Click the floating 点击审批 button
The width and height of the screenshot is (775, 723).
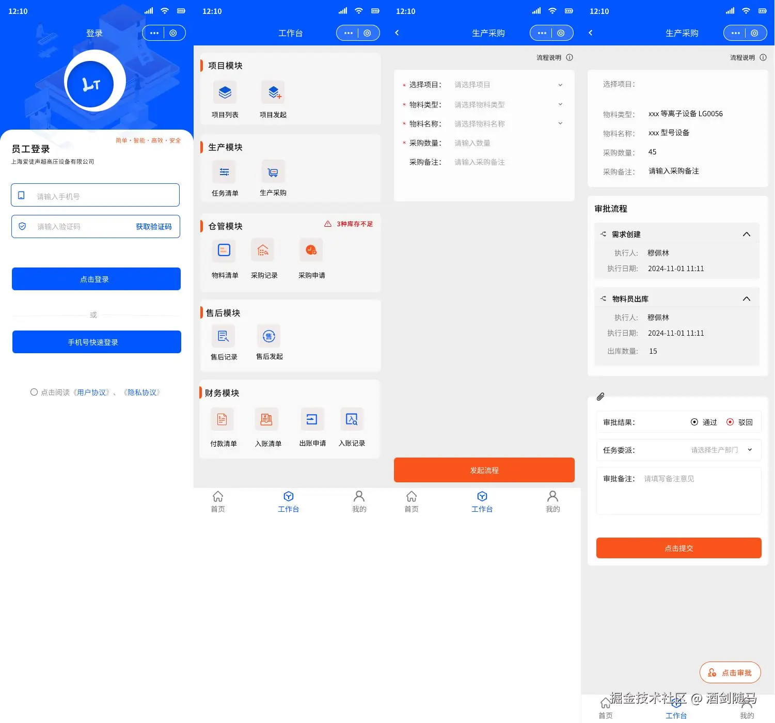click(x=730, y=672)
